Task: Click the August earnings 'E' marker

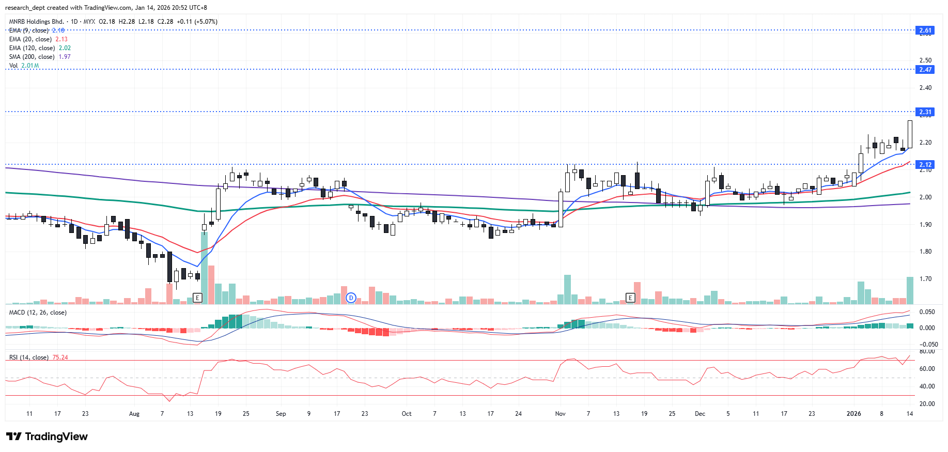Action: [x=197, y=298]
